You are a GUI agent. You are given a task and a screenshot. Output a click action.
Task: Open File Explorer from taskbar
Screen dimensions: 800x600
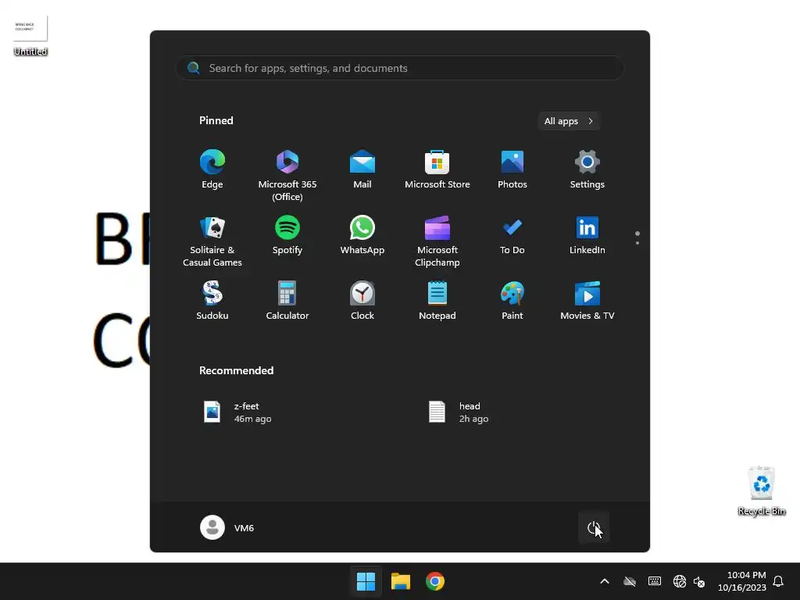tap(401, 581)
